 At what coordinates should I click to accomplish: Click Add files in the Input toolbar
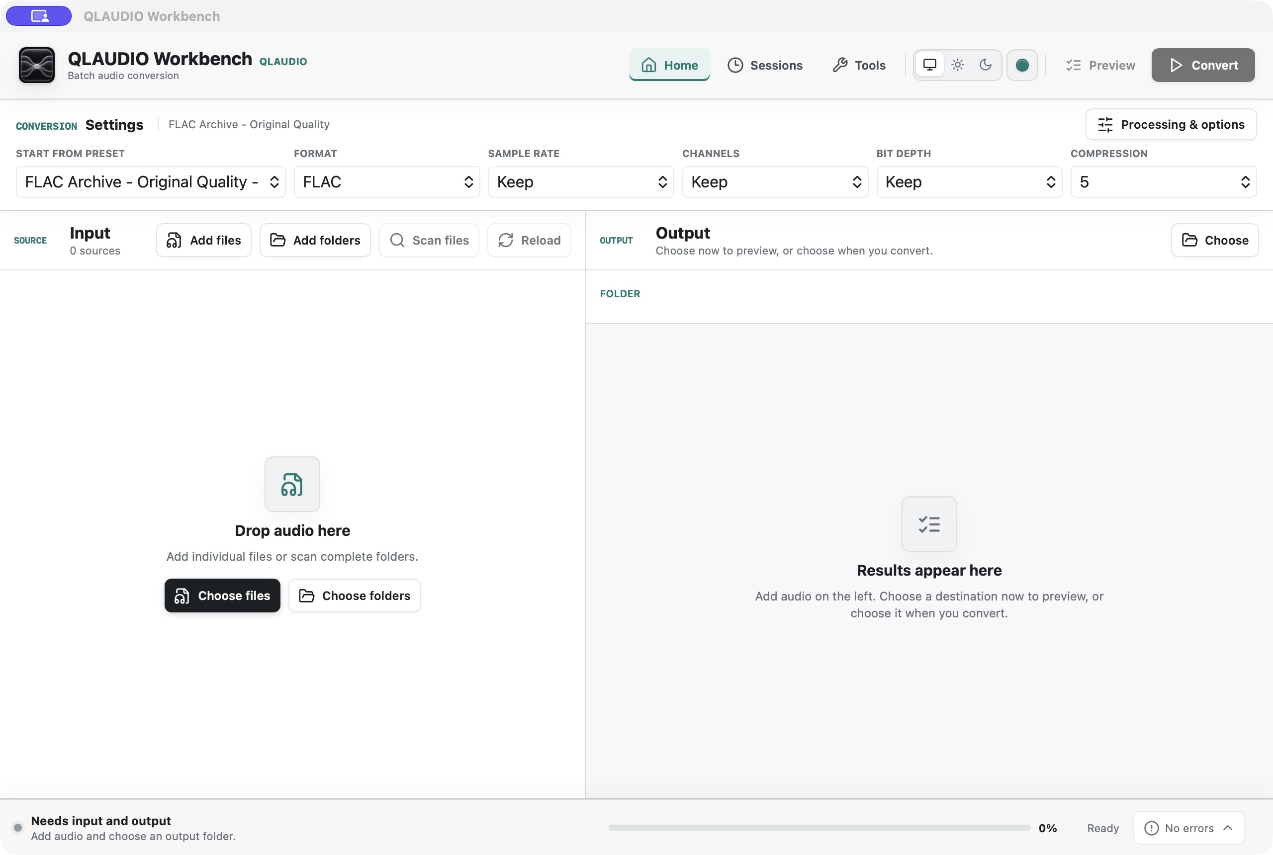coord(203,240)
